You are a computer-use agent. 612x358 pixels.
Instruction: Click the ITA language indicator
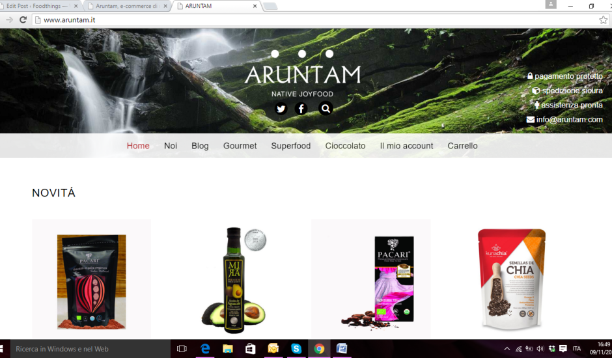[x=576, y=349]
